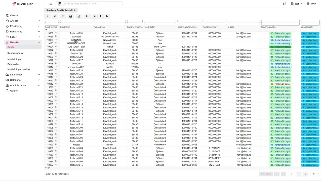Click the Auto rows button
This screenshot has width=322, height=181.
pyautogui.click(x=266, y=174)
